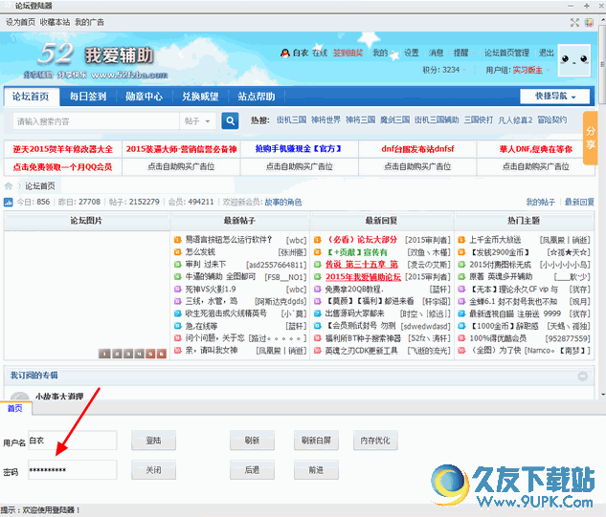606x517 pixels.
Task: Click the 逆天2015贺羊年修改器大全 ad link
Action: (x=62, y=149)
